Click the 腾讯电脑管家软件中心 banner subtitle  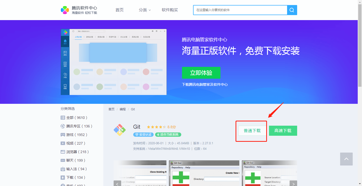[x=205, y=40]
